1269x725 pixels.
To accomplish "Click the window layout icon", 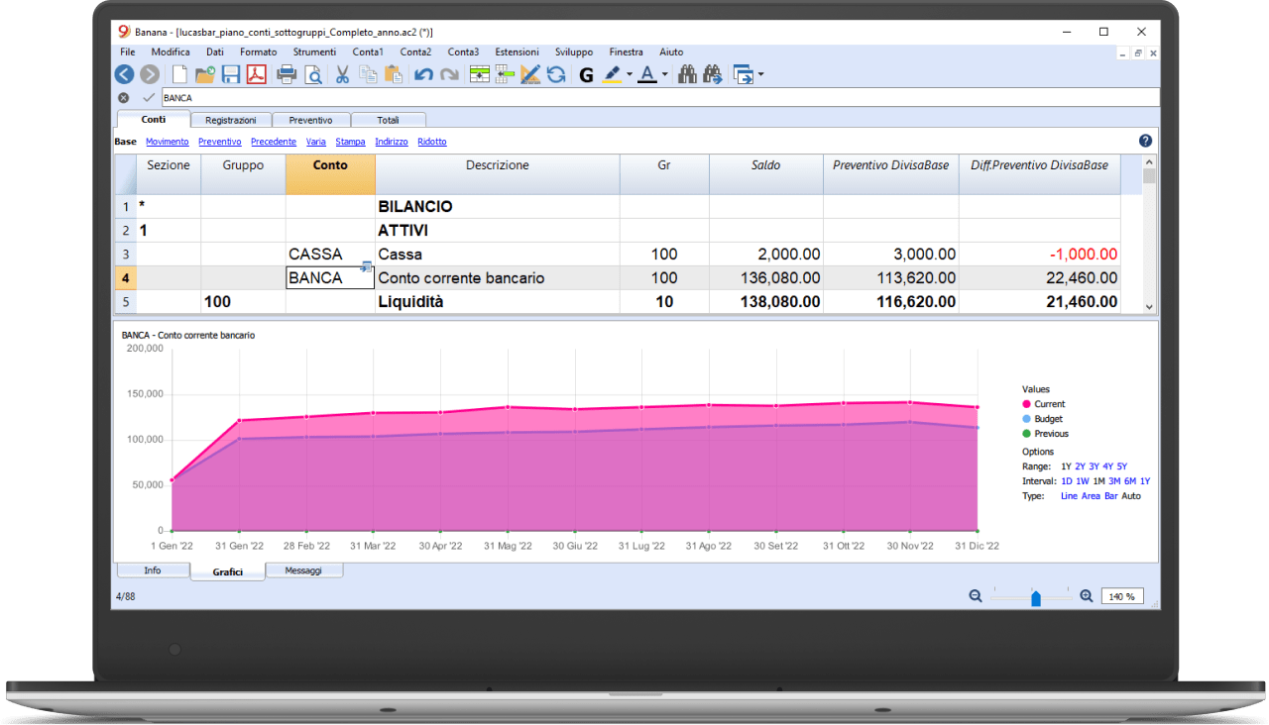I will point(744,74).
